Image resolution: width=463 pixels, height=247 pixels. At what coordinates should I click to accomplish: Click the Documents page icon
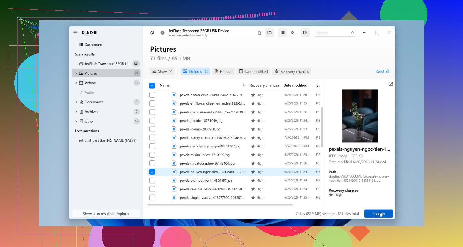pos(81,102)
